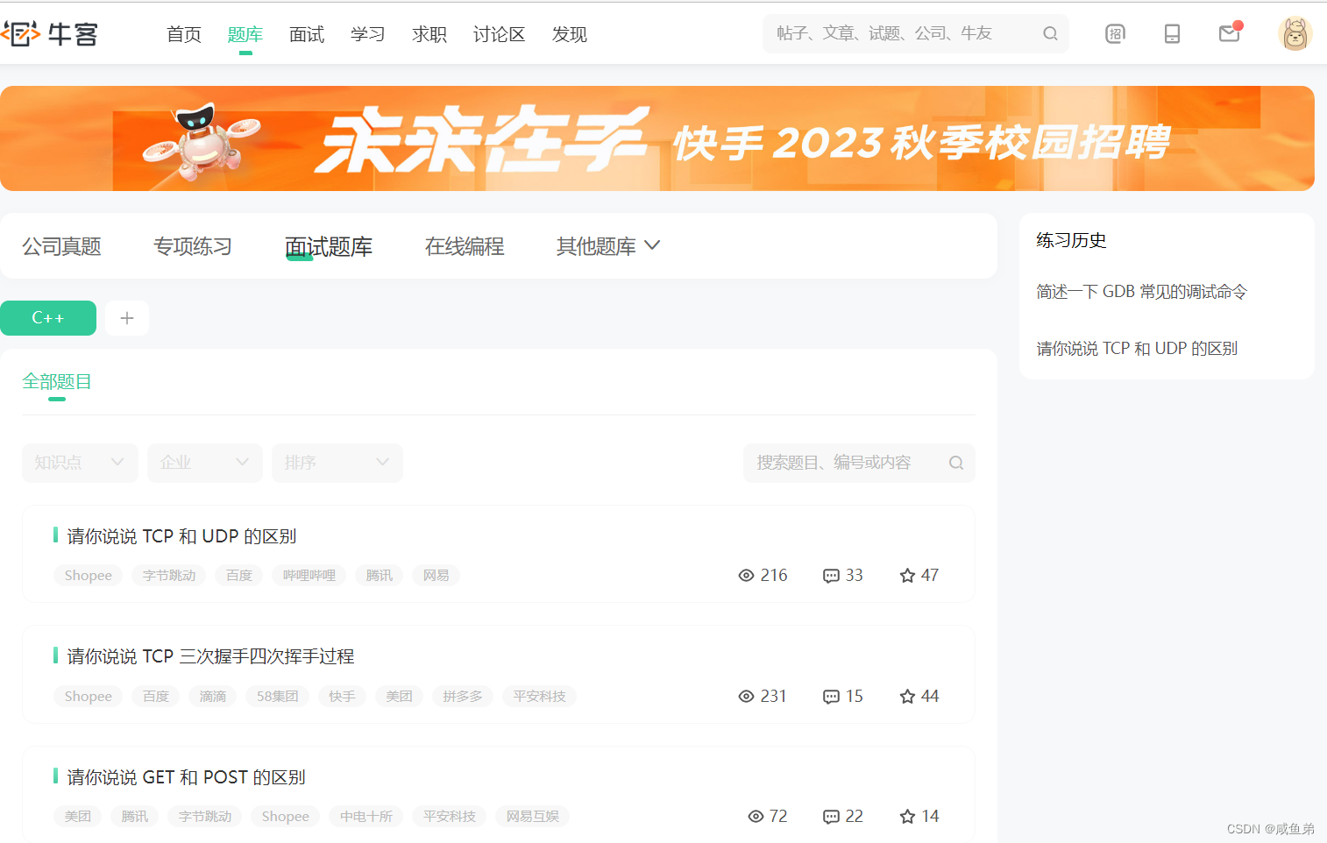Screen dimensions: 1327x843
Task: Click 字节跳动 tag on TCP和UDP question
Action: pos(169,576)
